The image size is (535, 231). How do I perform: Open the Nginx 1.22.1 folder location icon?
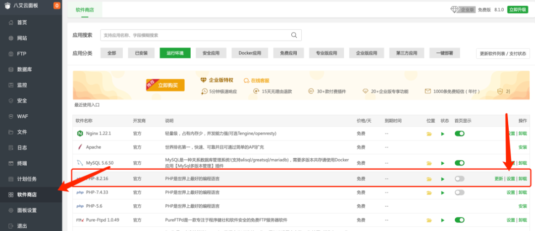pyautogui.click(x=429, y=134)
